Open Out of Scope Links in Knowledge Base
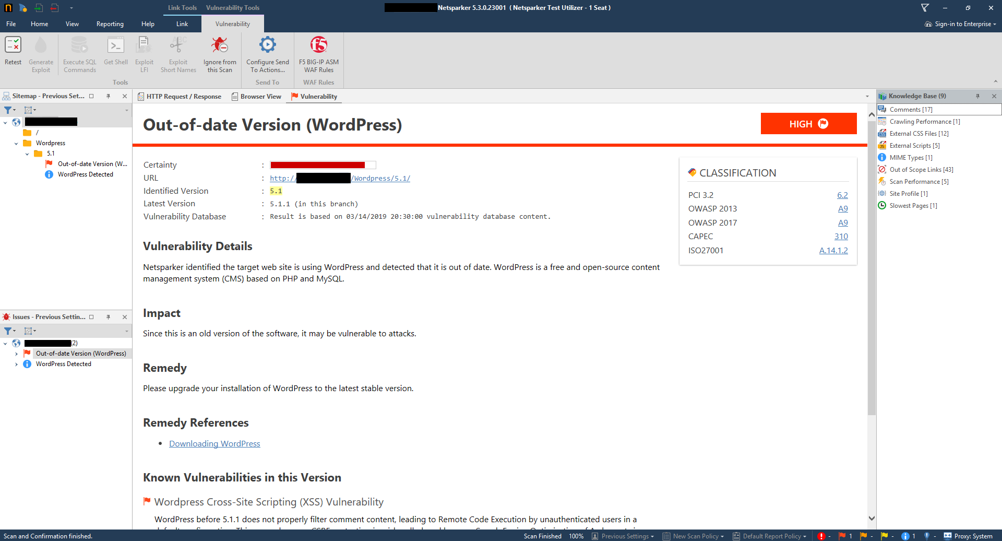The height and width of the screenshot is (541, 1002). [922, 169]
